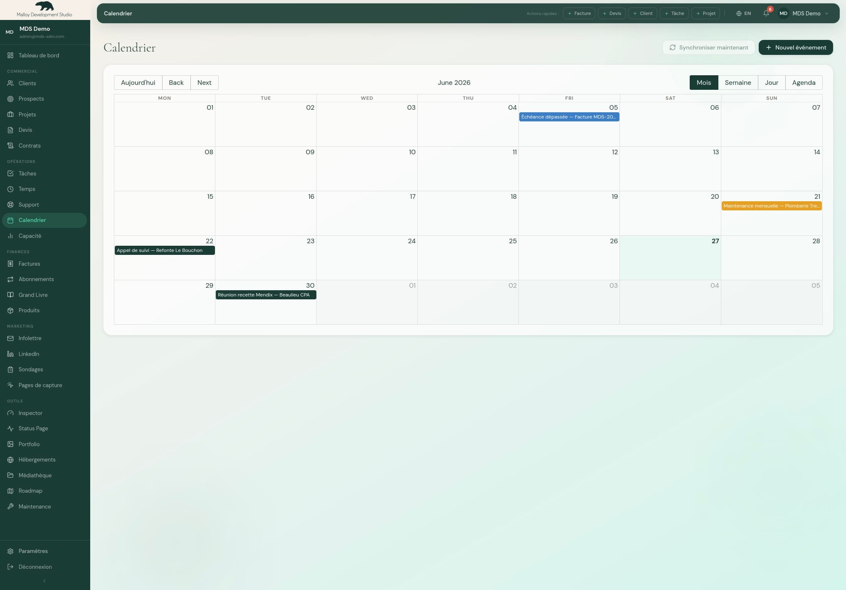Click the Tableau de bord grid icon
The width and height of the screenshot is (846, 590).
click(10, 55)
